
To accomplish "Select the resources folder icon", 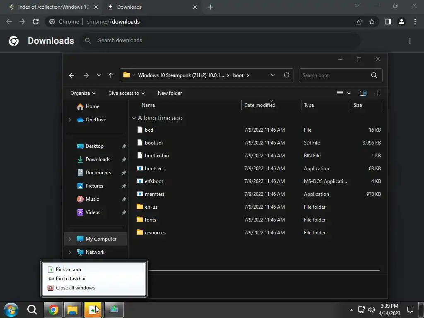I will (140, 232).
